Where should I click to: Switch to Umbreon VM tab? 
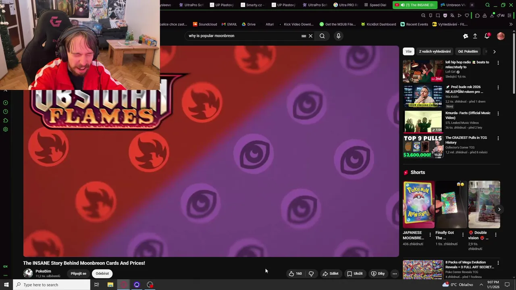tap(453, 5)
